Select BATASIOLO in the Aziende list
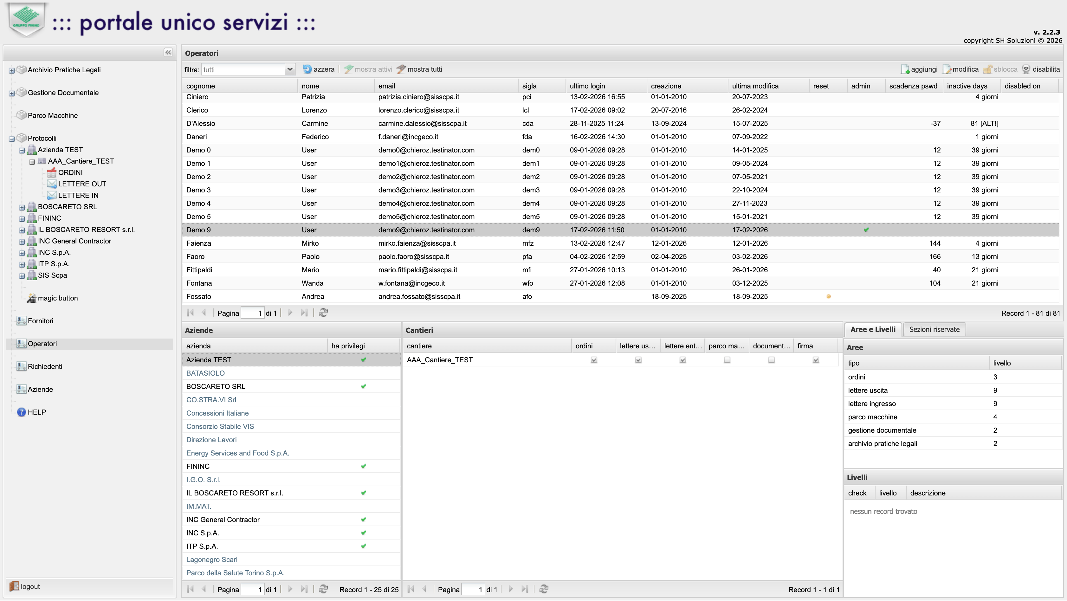 [205, 373]
